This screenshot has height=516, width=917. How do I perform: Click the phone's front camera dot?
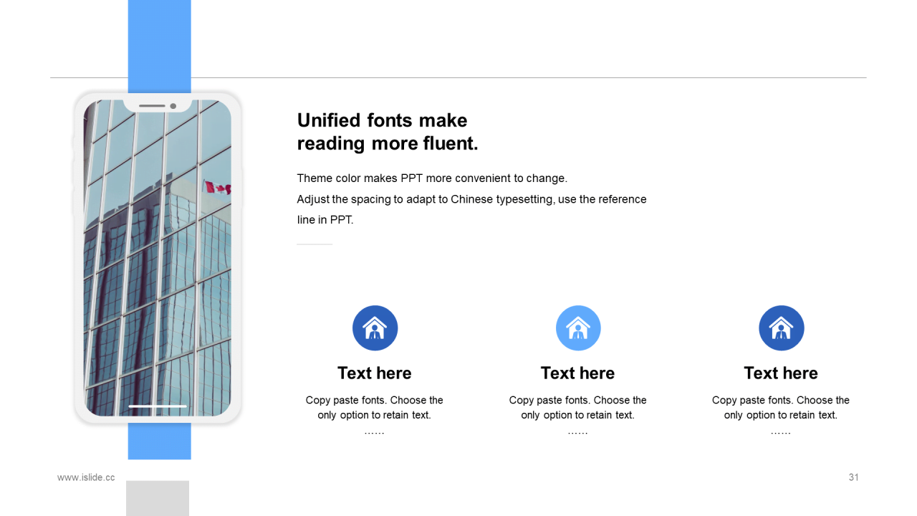click(x=173, y=106)
